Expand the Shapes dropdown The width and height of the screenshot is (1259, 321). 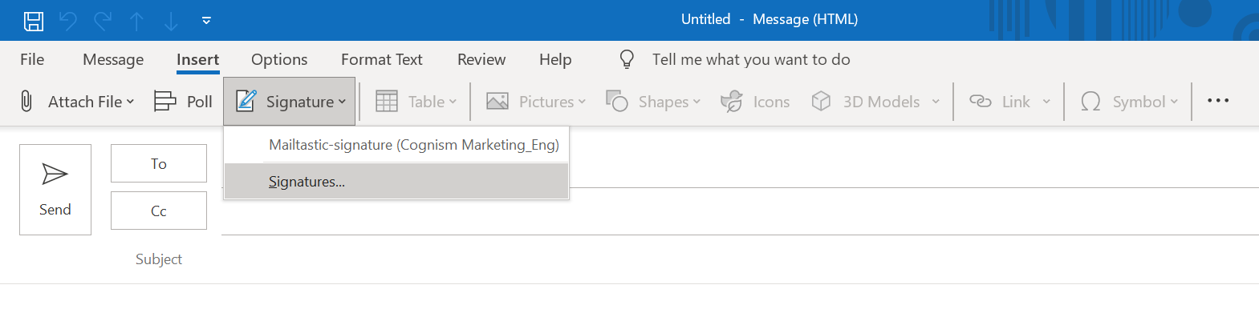(653, 102)
